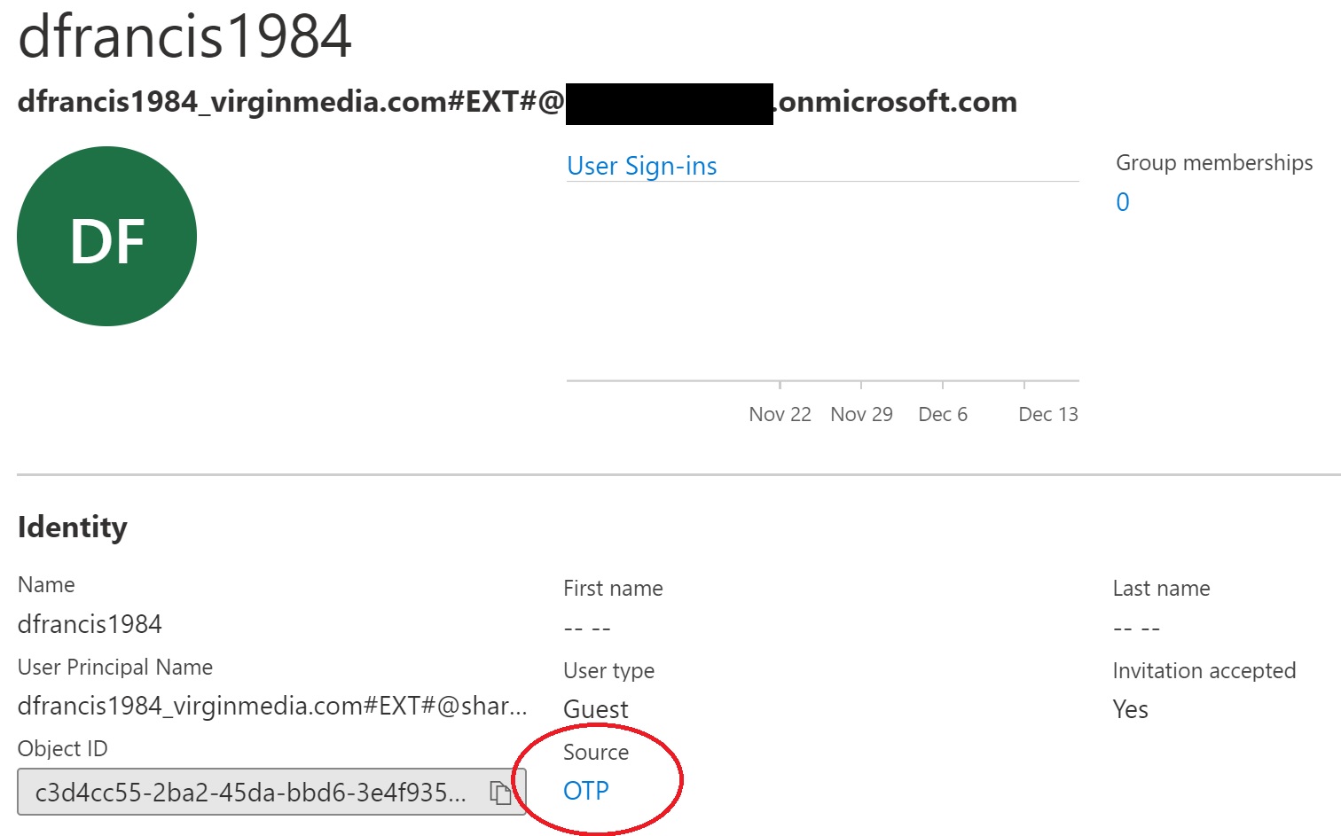1341x836 pixels.
Task: Open the User Sign-ins chart link
Action: (x=641, y=166)
